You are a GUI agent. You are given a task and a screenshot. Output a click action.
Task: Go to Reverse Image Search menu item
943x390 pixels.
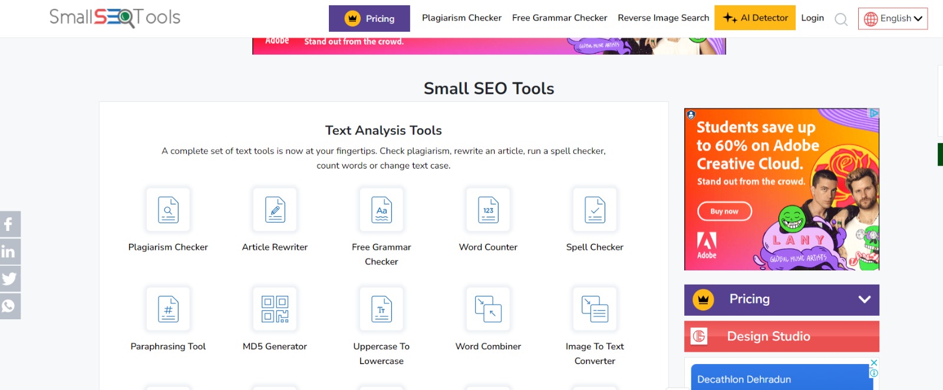pyautogui.click(x=663, y=18)
